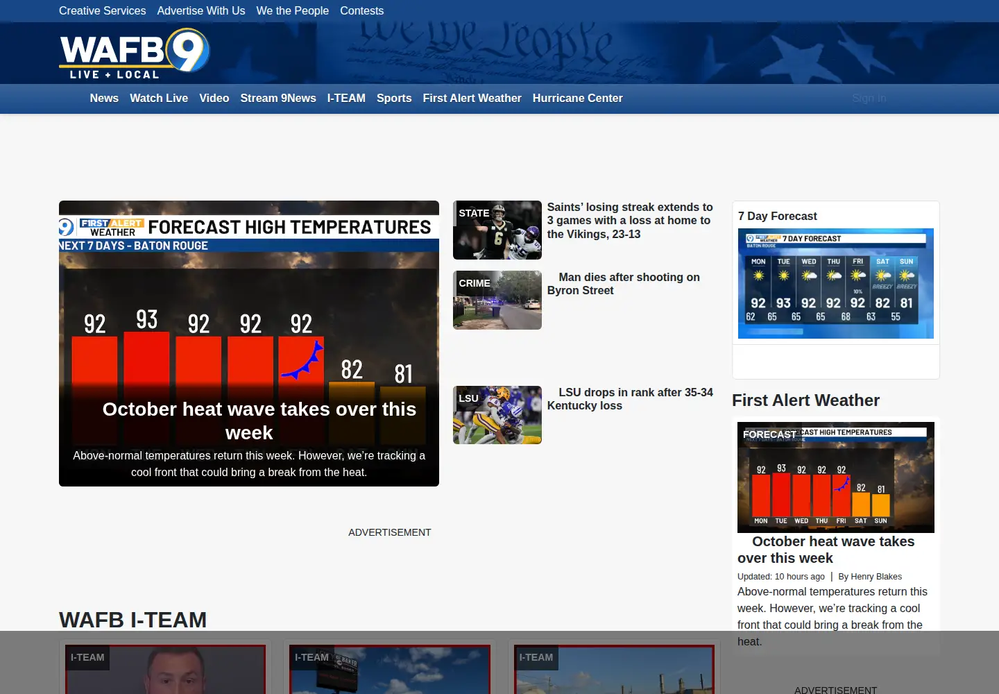The height and width of the screenshot is (694, 999).
Task: Go to Hurricane Center
Action: (x=578, y=98)
